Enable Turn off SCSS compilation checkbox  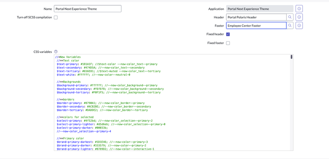pos(55,18)
